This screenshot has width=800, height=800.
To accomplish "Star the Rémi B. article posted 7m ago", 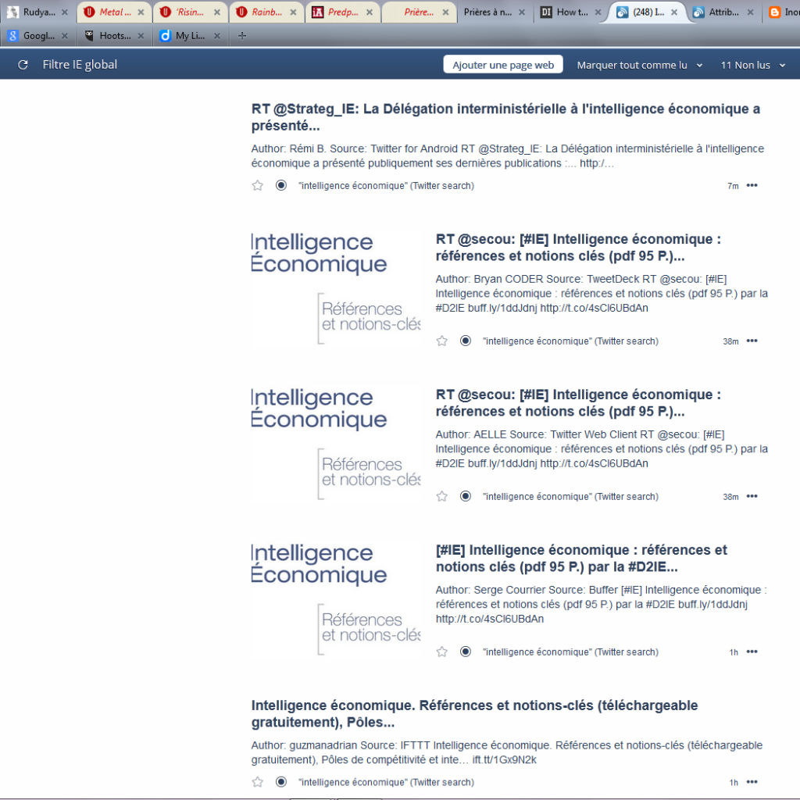I will tap(258, 185).
